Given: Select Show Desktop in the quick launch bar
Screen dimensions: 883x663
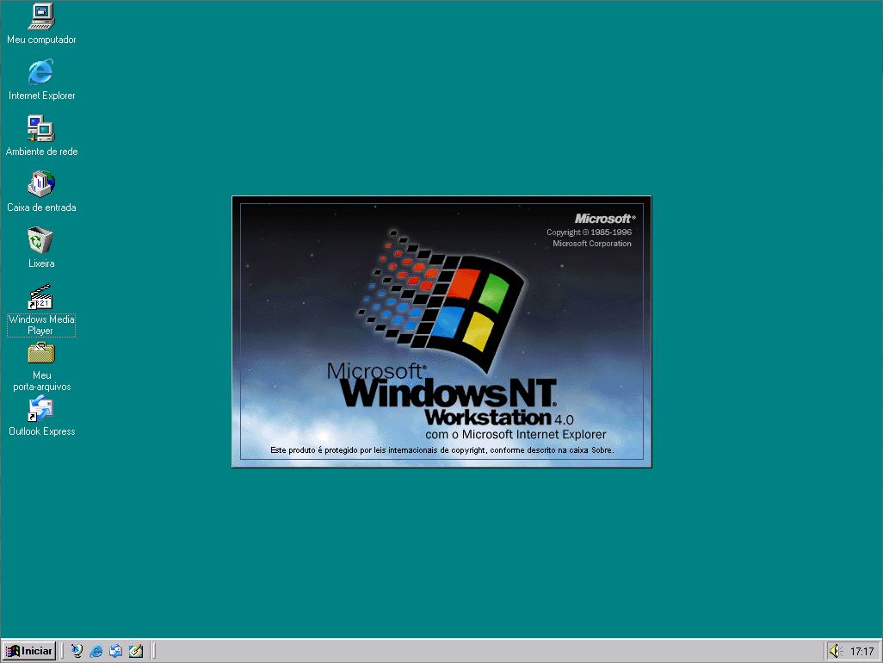Looking at the screenshot, I should pyautogui.click(x=136, y=651).
